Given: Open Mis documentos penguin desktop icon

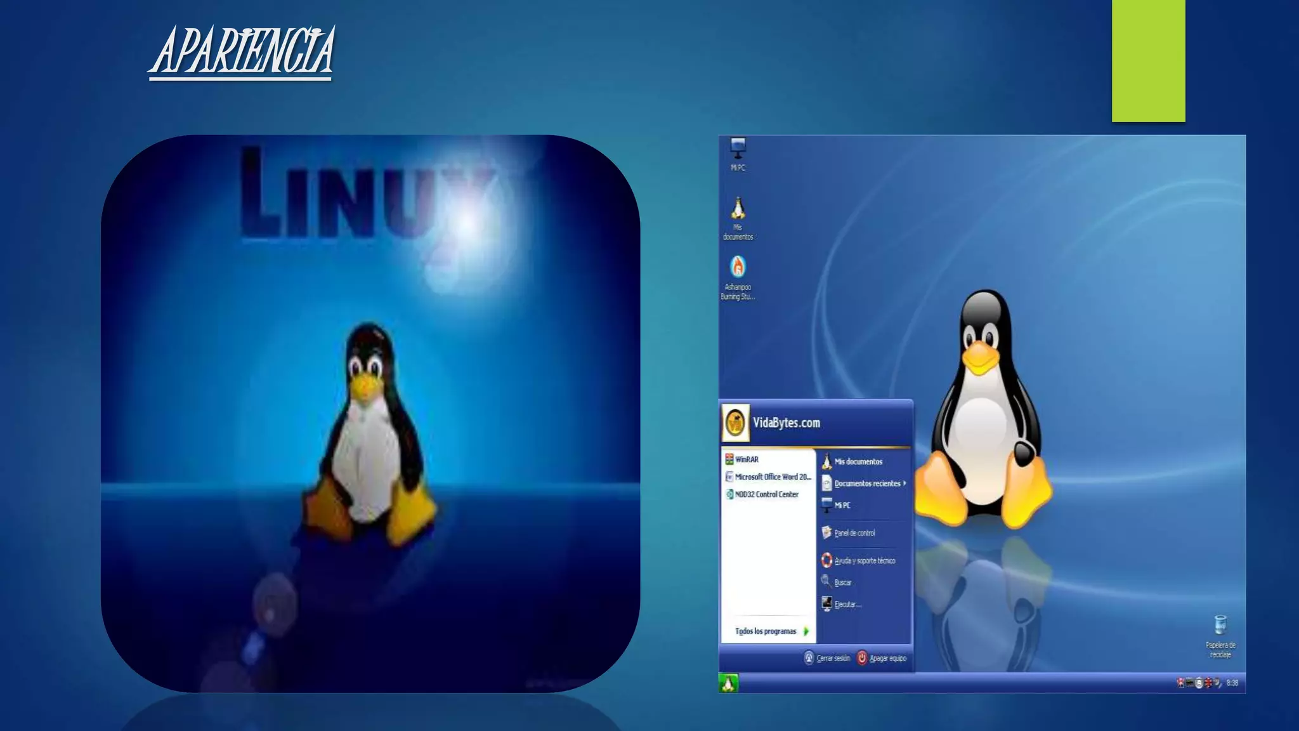Looking at the screenshot, I should pyautogui.click(x=738, y=209).
